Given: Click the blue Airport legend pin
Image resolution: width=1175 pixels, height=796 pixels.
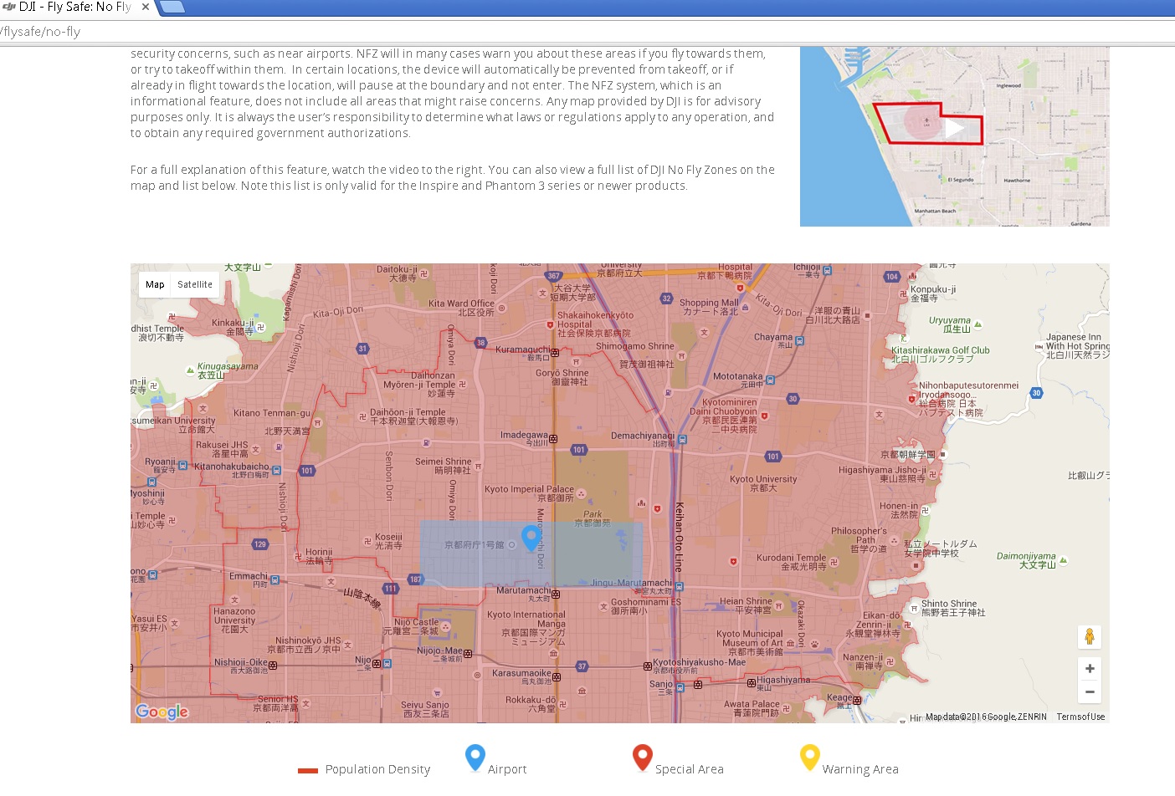Looking at the screenshot, I should click(x=475, y=758).
